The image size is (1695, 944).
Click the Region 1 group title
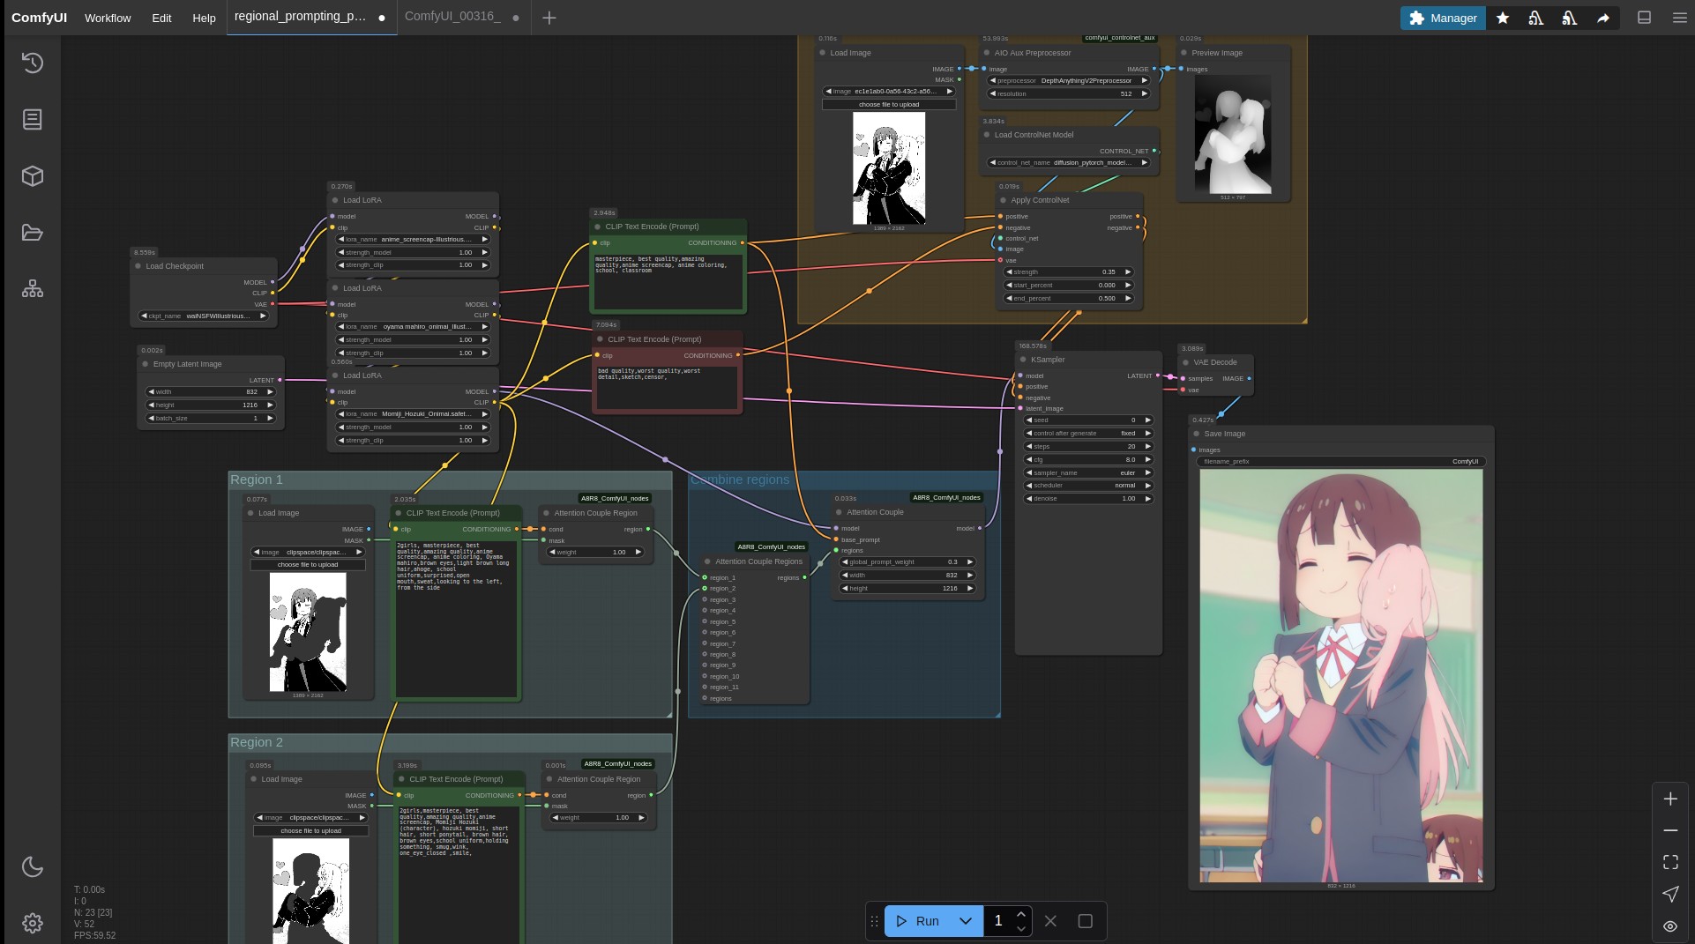point(257,479)
